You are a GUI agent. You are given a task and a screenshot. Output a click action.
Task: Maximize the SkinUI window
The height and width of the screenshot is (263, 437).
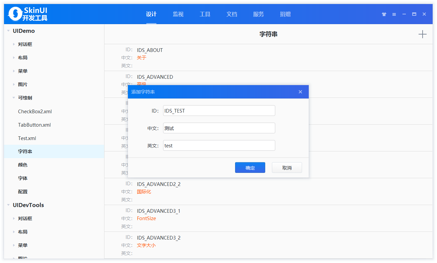point(414,14)
